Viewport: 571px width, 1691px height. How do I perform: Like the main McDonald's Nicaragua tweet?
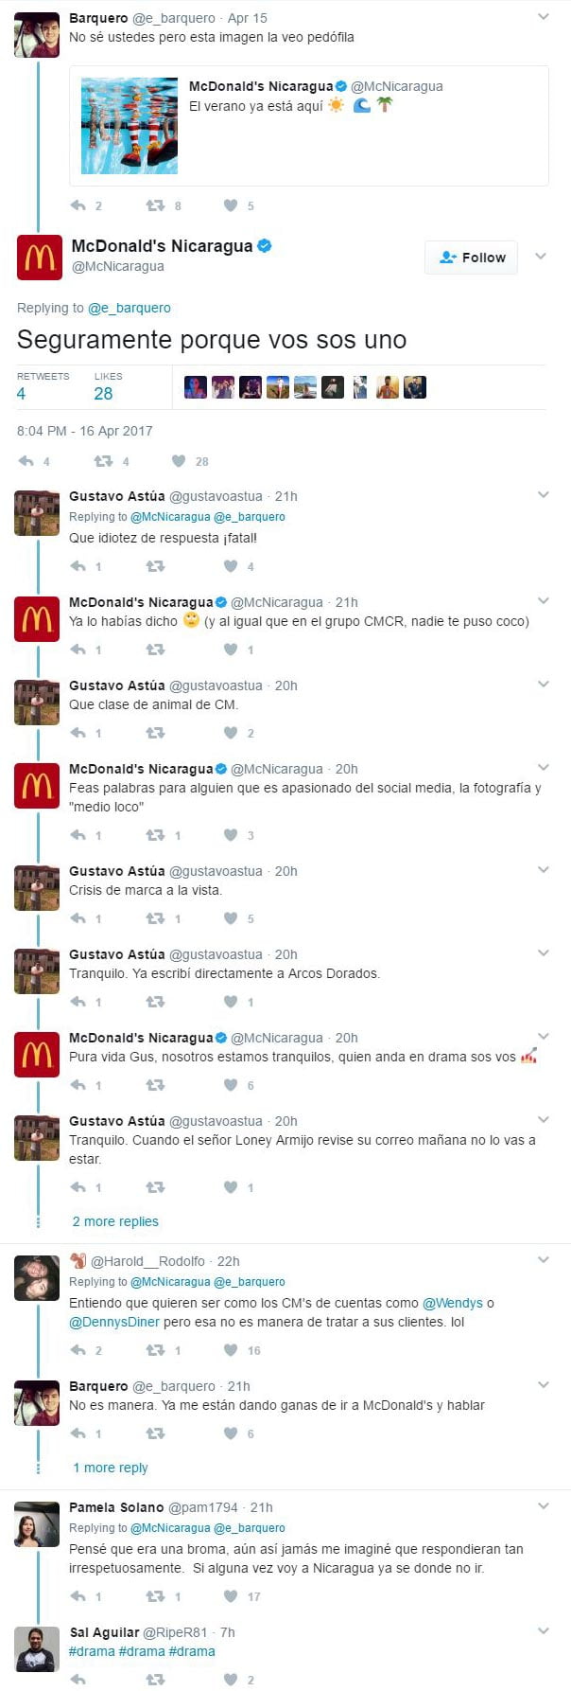click(178, 461)
